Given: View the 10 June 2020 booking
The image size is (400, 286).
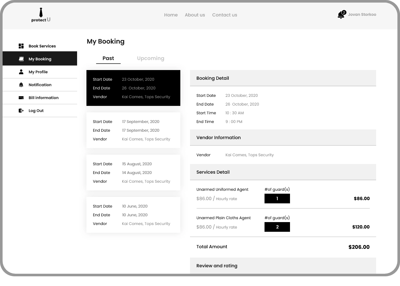Looking at the screenshot, I should pos(133,215).
